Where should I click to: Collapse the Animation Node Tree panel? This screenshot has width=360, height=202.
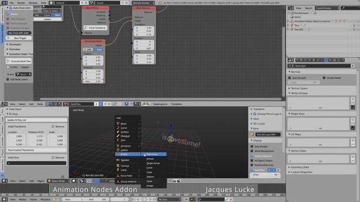20,54
